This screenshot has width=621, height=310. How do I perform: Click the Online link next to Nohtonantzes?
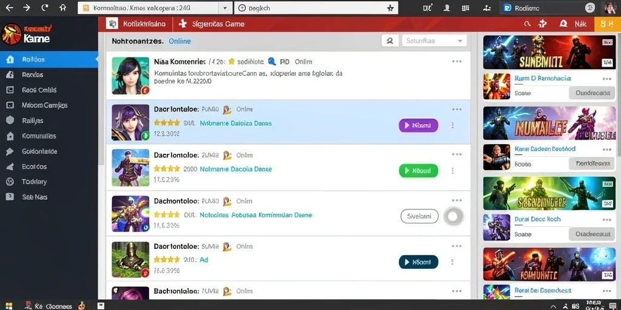click(x=180, y=41)
